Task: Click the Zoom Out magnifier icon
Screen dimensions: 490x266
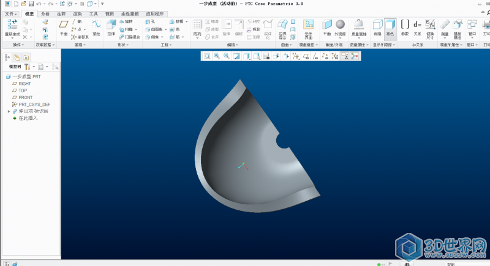Action: point(227,56)
